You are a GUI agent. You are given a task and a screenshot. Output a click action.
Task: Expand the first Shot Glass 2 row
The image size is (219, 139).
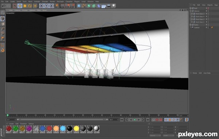[192, 14]
